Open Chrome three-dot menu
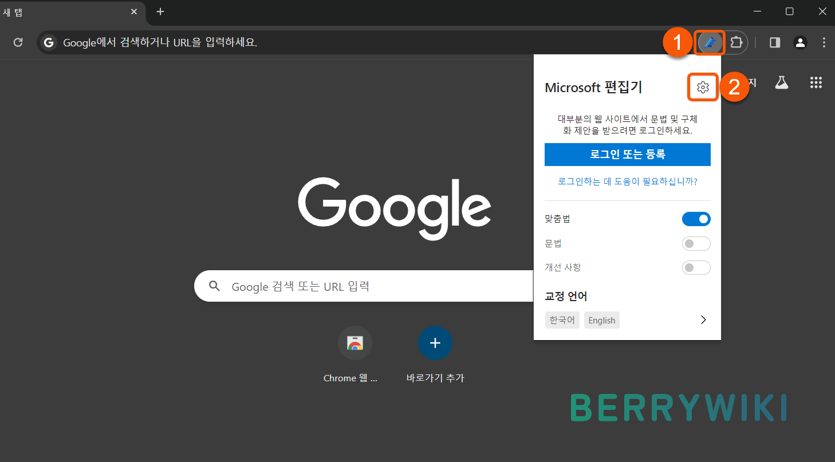 click(x=824, y=42)
